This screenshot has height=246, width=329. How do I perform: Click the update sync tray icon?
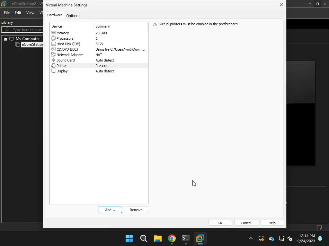261,238
